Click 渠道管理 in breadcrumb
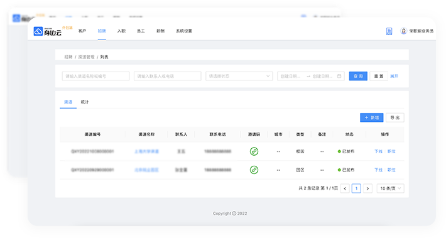Image resolution: width=446 pixels, height=238 pixels. pos(86,57)
